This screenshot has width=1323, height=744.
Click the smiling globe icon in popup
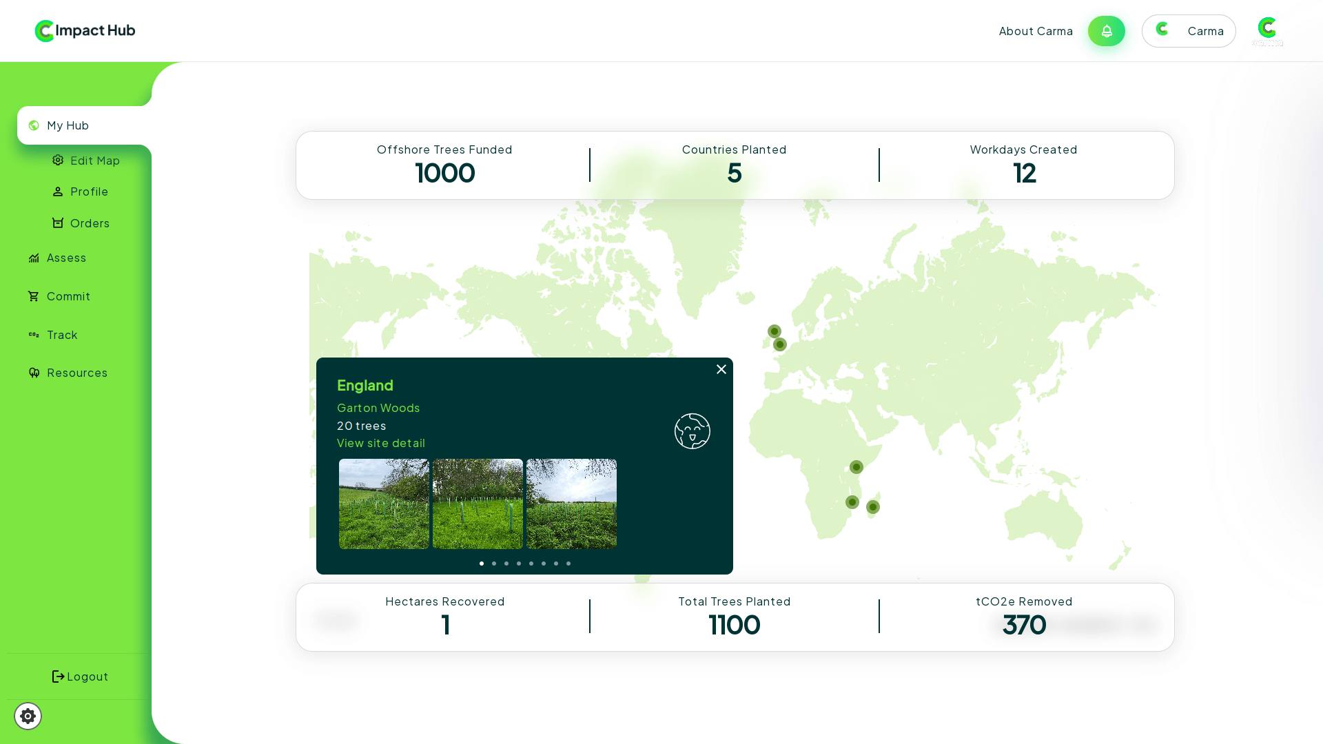point(692,431)
